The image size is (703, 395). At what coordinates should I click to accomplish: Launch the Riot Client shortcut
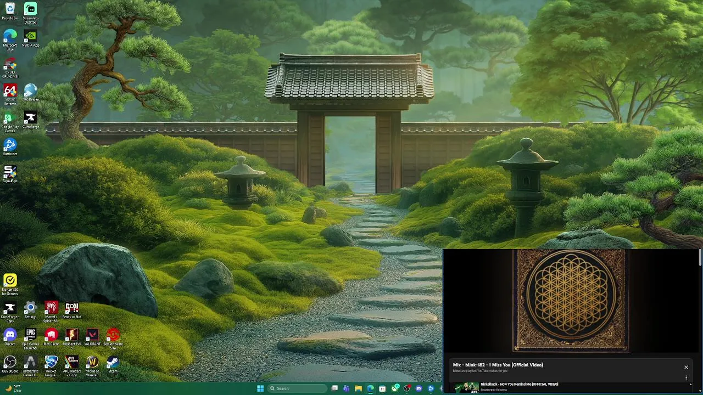51,337
